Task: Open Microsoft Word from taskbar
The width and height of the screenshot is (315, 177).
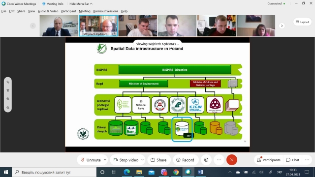Action: tap(200, 172)
